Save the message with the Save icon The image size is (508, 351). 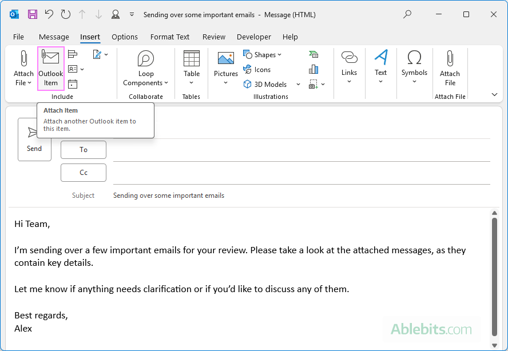[32, 14]
